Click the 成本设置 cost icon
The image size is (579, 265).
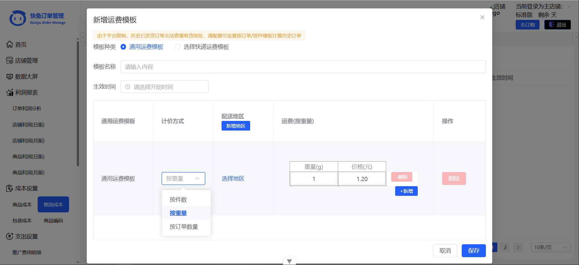tap(10, 189)
